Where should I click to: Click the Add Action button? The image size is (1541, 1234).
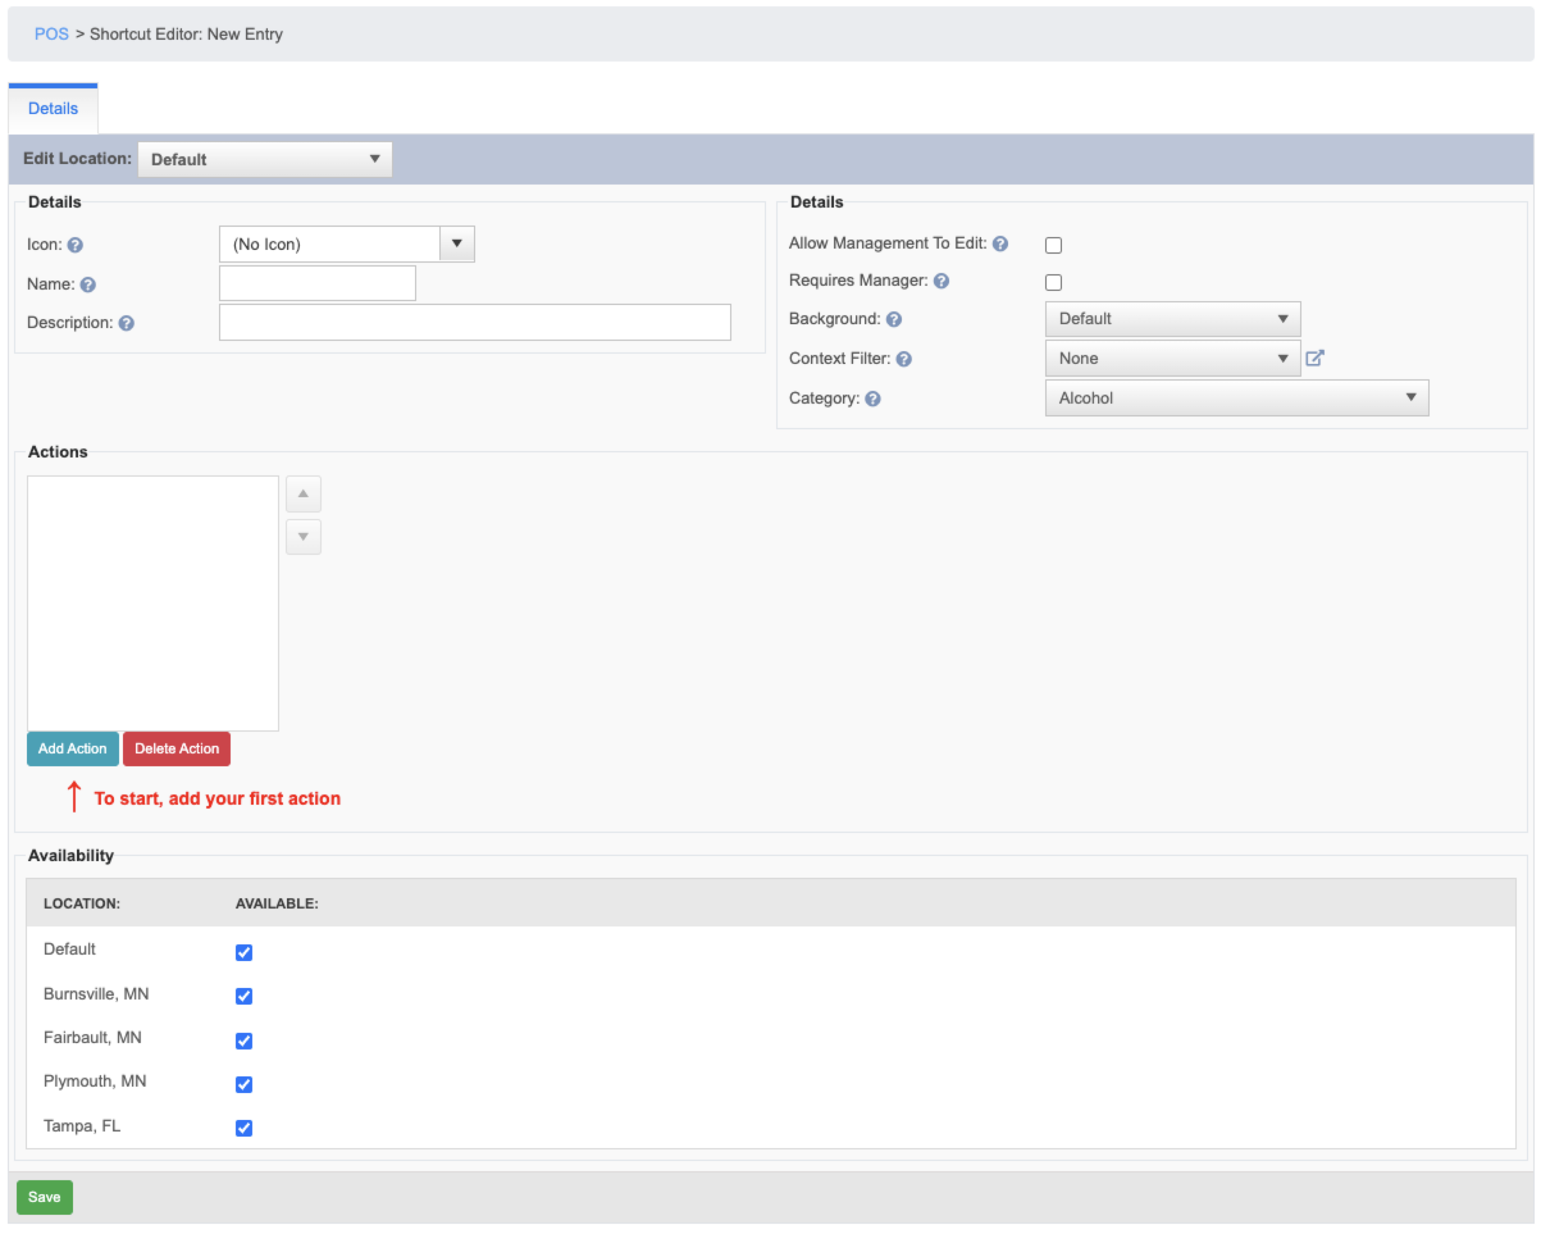[x=72, y=748]
